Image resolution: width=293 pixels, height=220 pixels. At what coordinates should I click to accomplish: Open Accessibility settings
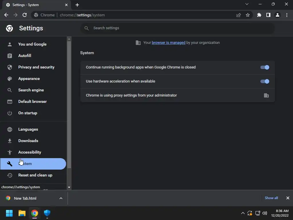[x=33, y=152]
